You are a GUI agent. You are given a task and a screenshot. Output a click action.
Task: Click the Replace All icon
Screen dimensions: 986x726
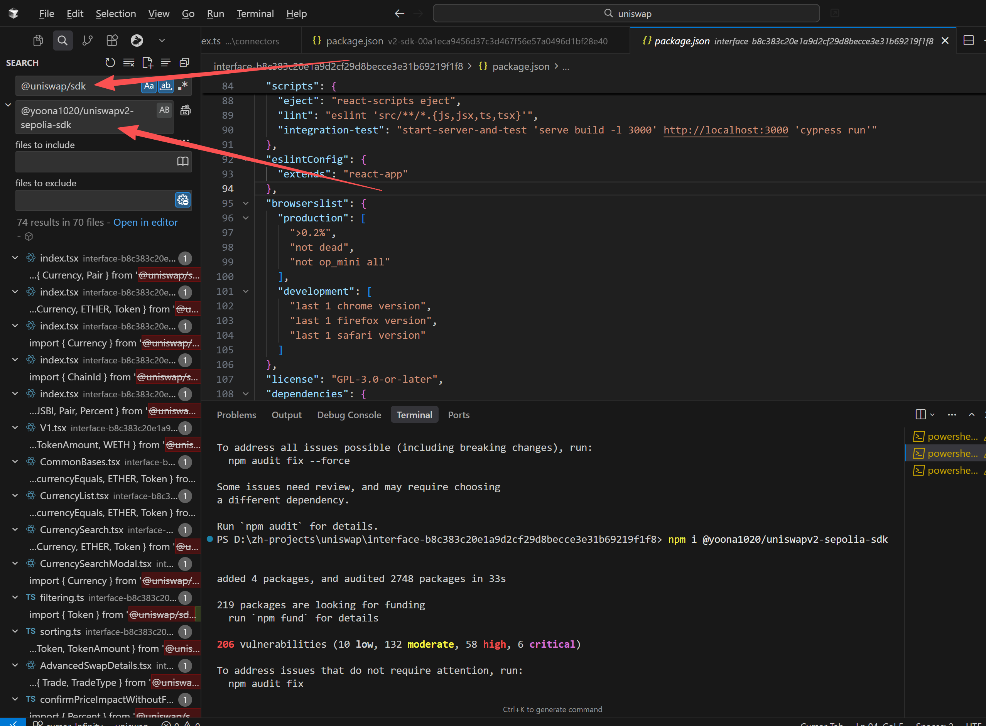[x=186, y=110]
